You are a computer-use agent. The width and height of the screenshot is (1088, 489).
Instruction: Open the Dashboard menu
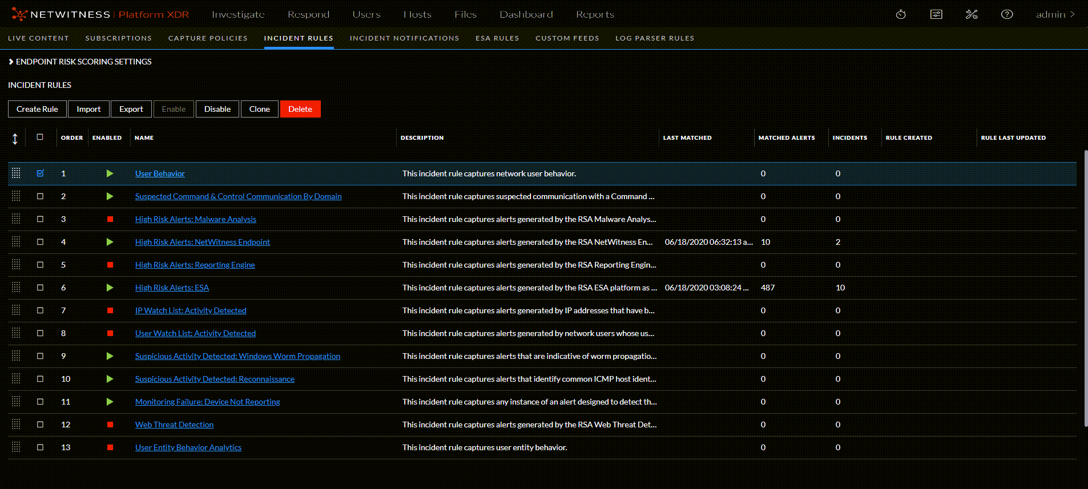(x=526, y=14)
